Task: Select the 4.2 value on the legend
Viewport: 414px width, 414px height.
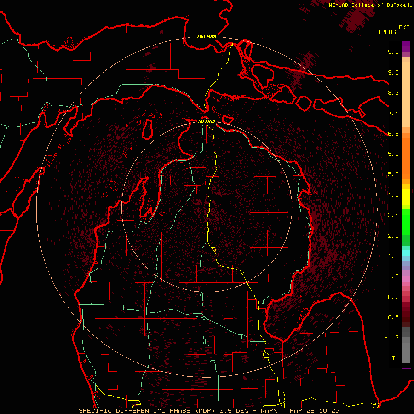Action: (393, 195)
